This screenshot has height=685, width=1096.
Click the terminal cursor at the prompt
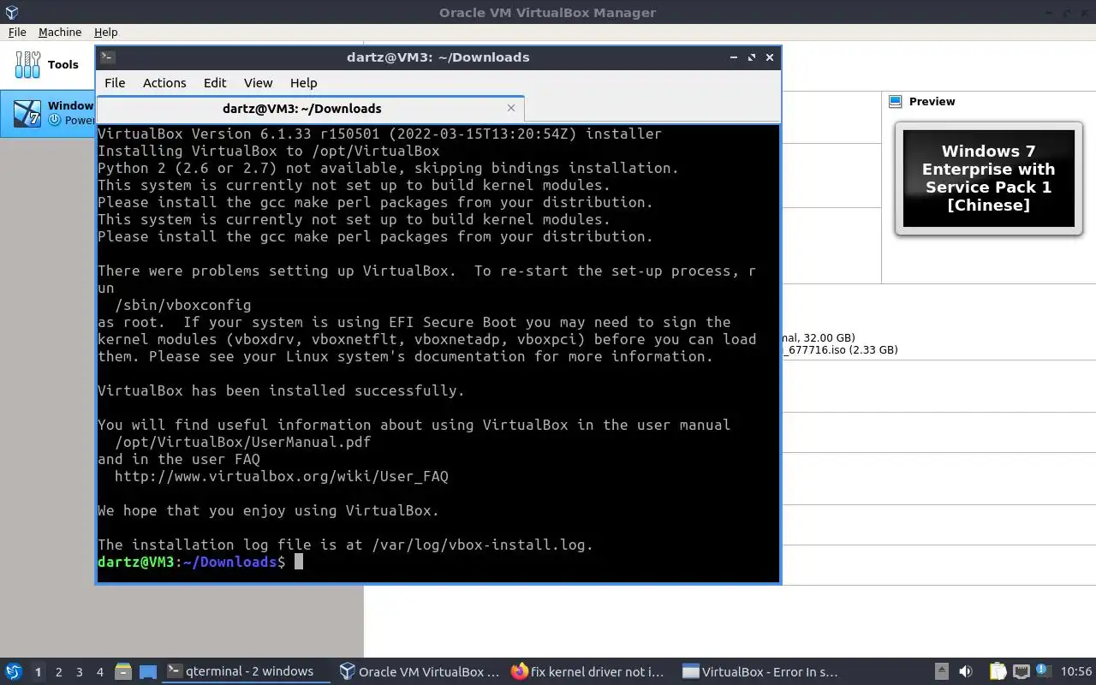point(299,562)
